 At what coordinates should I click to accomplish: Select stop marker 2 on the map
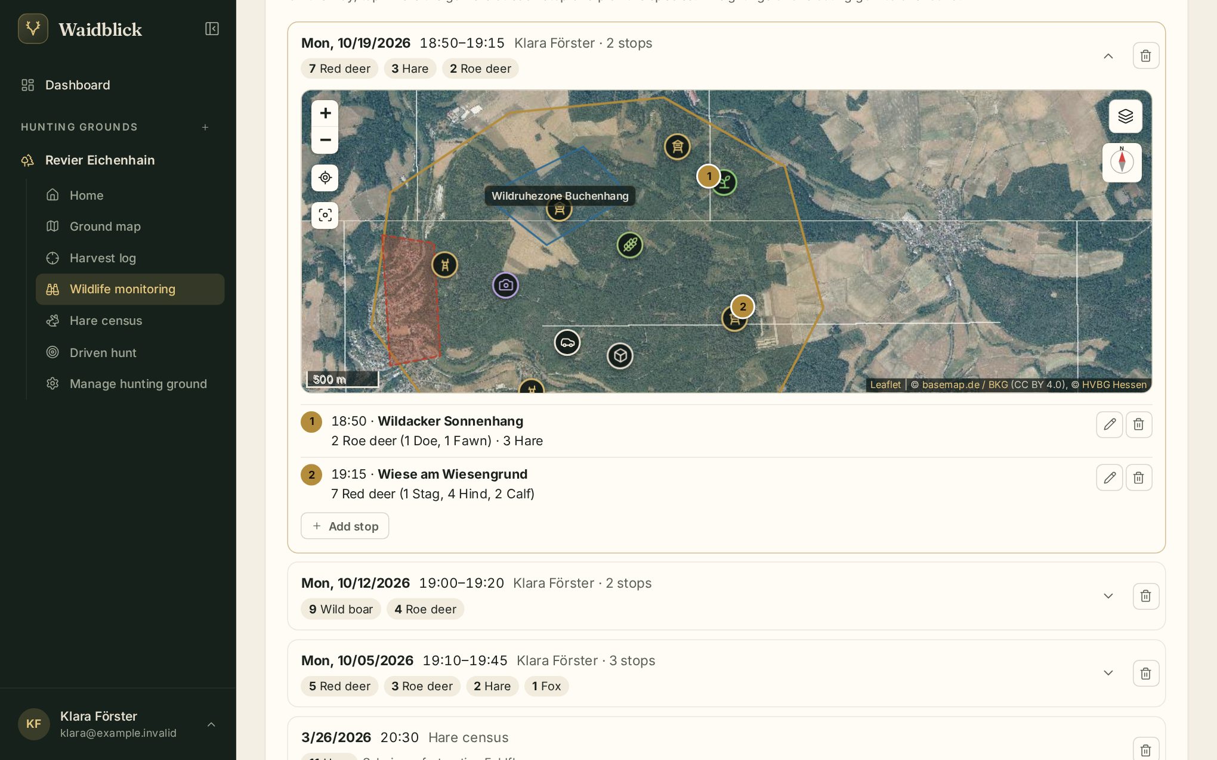click(743, 307)
